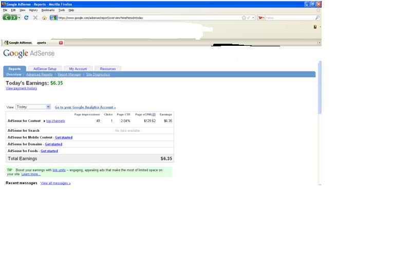Click the $129.62 Page eCPM value
411x279 pixels.
pos(150,121)
